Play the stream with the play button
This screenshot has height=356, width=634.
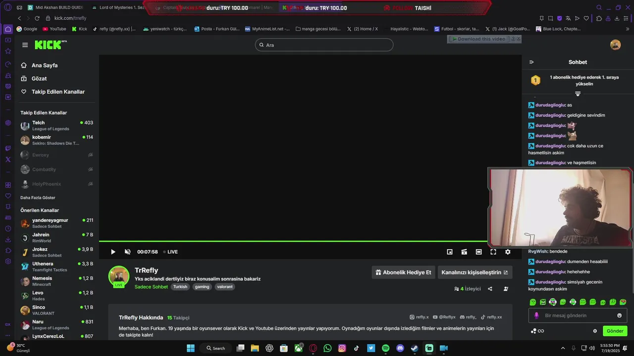tap(113, 252)
